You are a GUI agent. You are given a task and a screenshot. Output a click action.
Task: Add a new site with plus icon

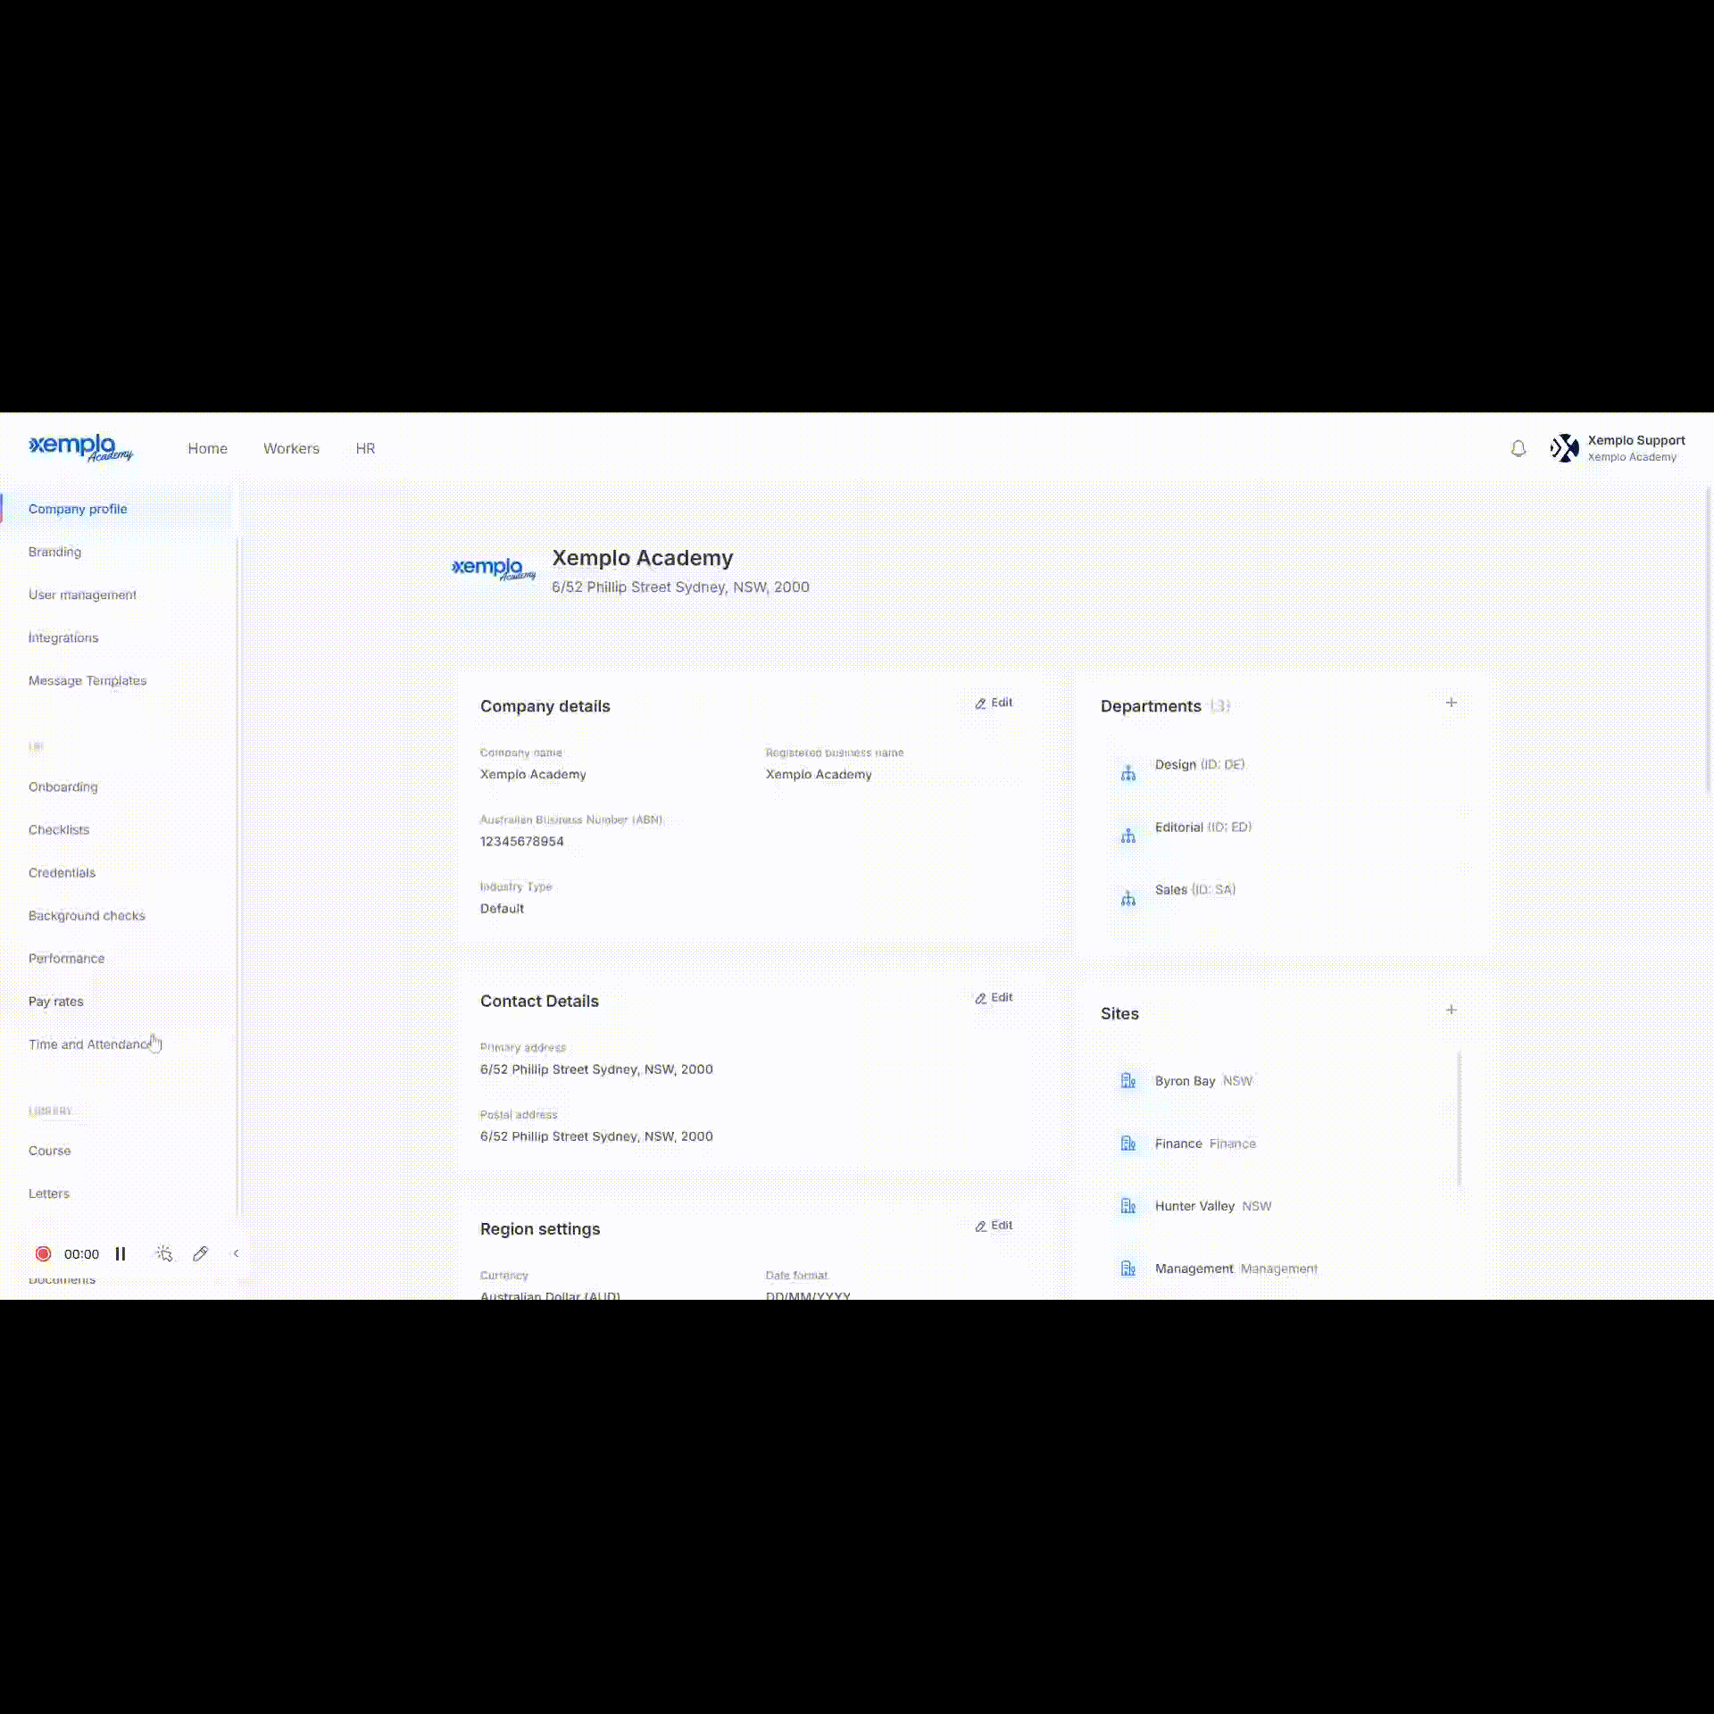tap(1451, 1010)
